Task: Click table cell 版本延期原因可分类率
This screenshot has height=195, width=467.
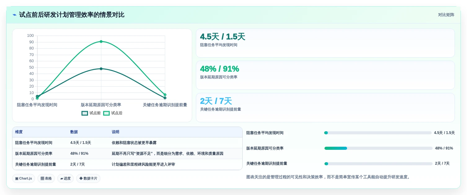Action: click(x=34, y=154)
